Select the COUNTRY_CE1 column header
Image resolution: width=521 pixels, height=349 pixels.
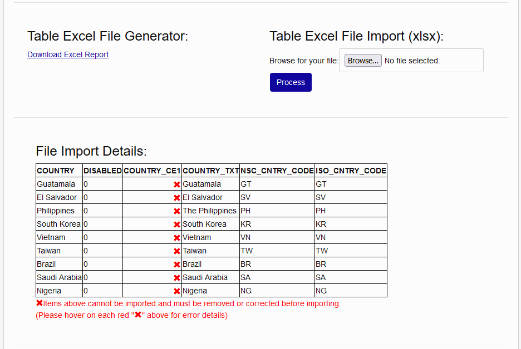(152, 171)
